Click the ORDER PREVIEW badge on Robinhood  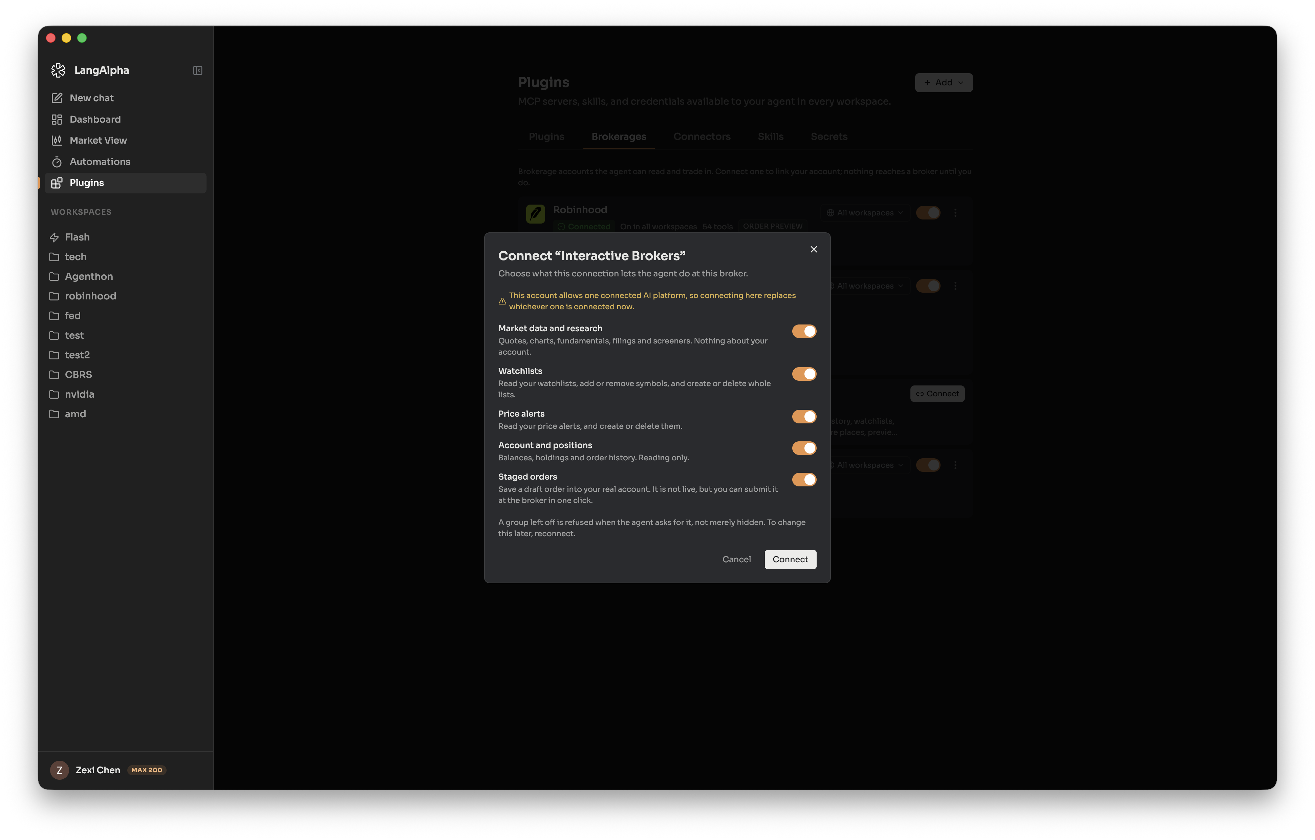click(x=772, y=226)
